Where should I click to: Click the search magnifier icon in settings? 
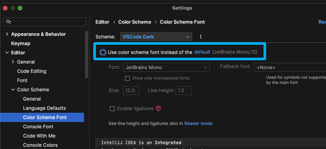point(9,22)
